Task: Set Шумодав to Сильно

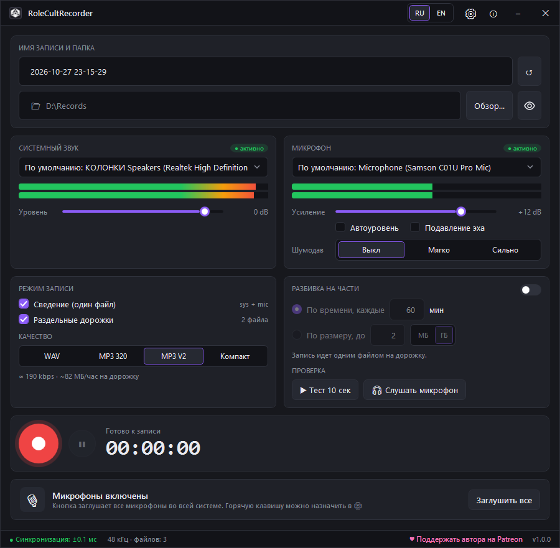Action: click(505, 250)
